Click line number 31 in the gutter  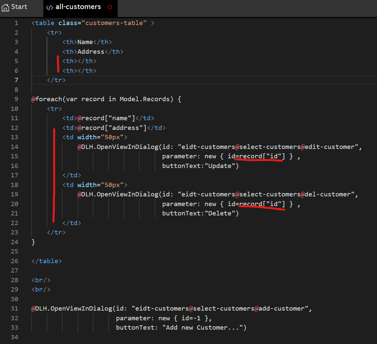14,309
